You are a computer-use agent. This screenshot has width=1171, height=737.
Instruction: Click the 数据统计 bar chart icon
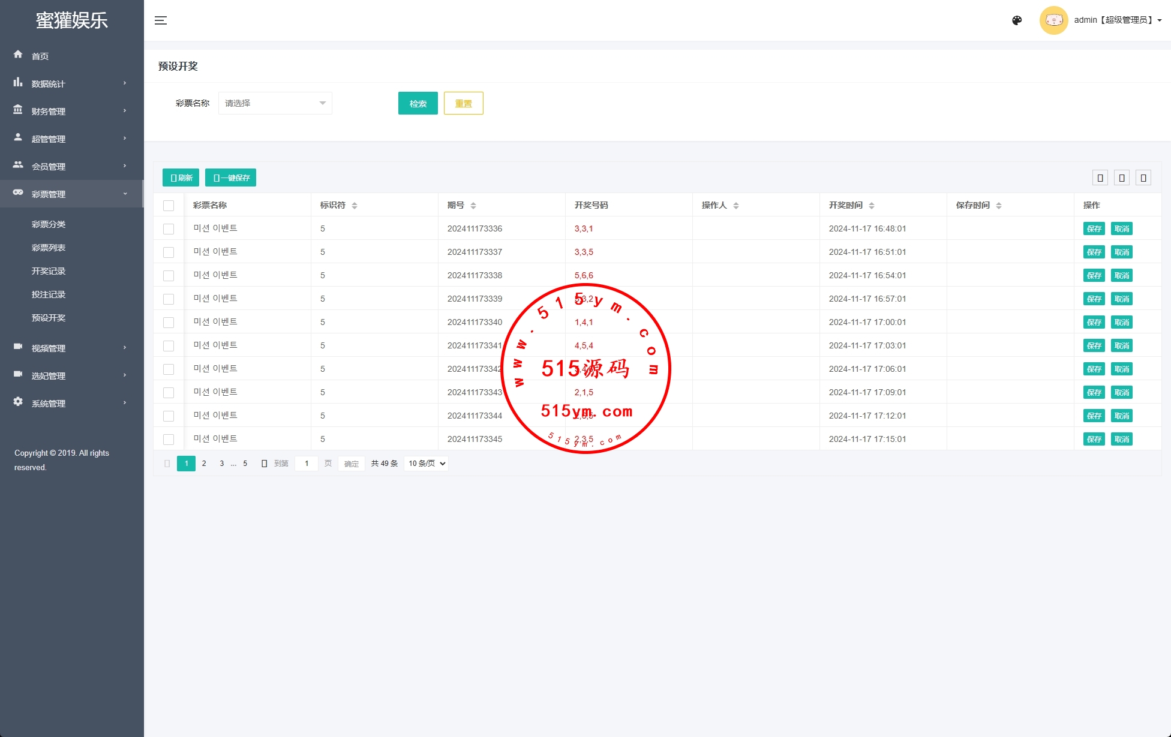pyautogui.click(x=18, y=82)
